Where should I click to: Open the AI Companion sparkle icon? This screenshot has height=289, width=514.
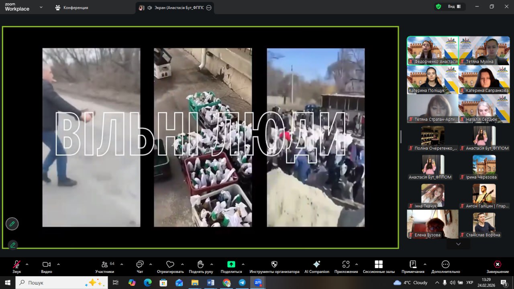pos(316,265)
